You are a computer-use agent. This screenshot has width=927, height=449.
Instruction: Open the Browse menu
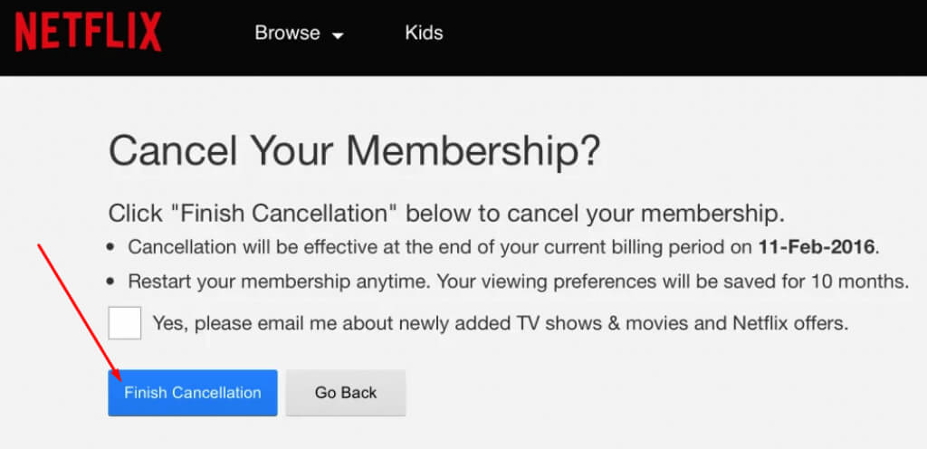tap(287, 33)
